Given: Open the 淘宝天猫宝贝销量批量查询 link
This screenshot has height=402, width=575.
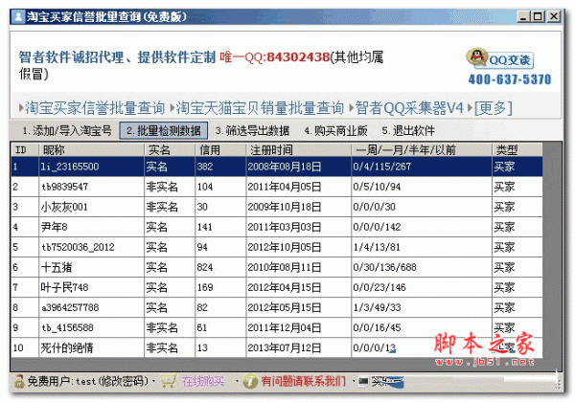Looking at the screenshot, I should coord(260,108).
